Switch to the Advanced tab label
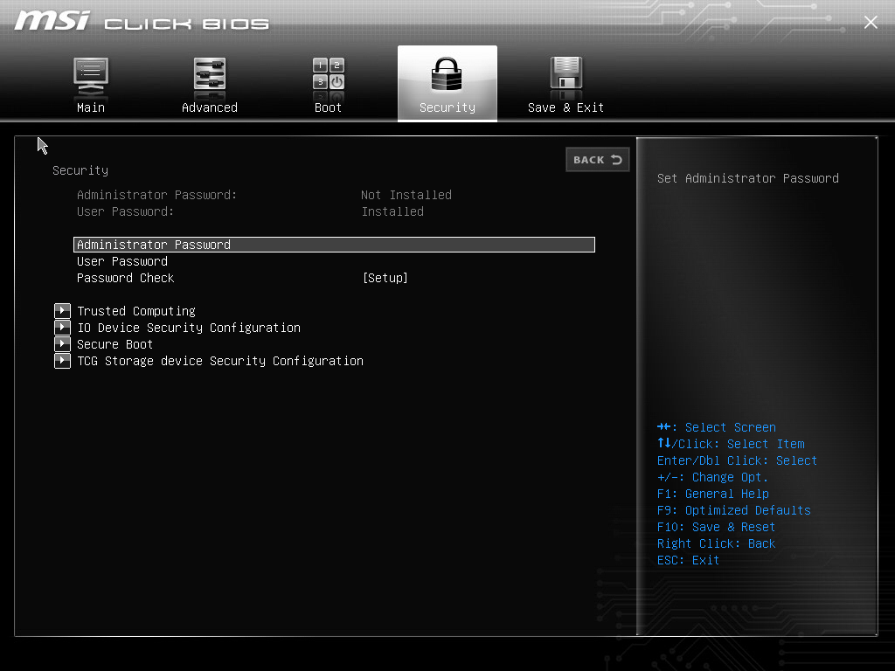The width and height of the screenshot is (895, 671). (210, 107)
